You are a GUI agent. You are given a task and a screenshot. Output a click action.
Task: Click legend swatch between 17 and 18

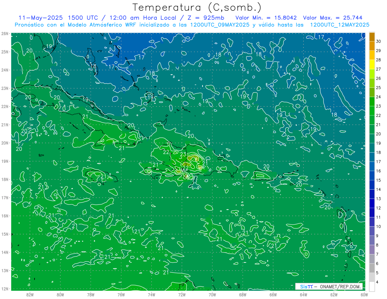pos(372,157)
